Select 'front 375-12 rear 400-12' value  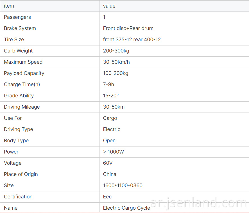click(x=132, y=40)
